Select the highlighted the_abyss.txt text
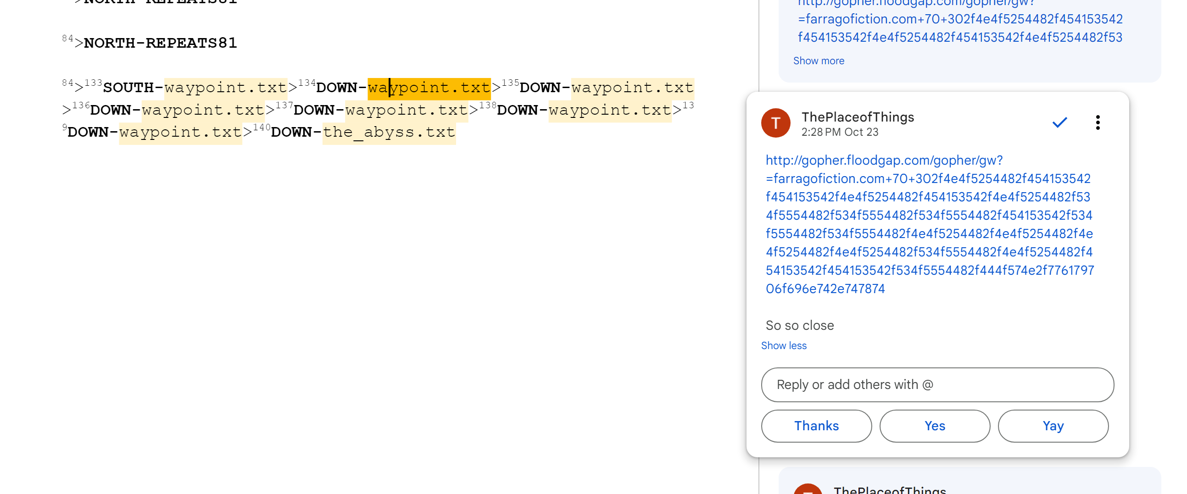The image size is (1187, 494). pyautogui.click(x=389, y=132)
